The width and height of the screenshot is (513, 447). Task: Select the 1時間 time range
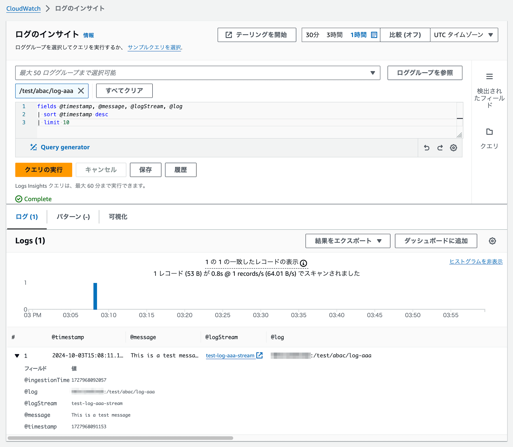click(358, 35)
